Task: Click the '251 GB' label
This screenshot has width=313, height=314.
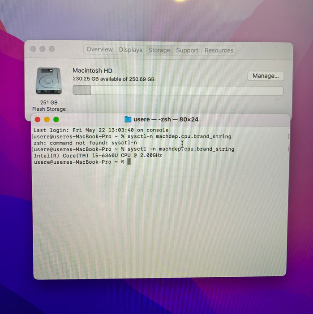Action: tap(49, 103)
